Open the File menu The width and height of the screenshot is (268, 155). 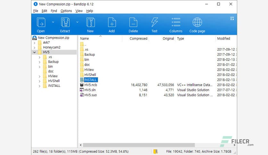[36, 11]
